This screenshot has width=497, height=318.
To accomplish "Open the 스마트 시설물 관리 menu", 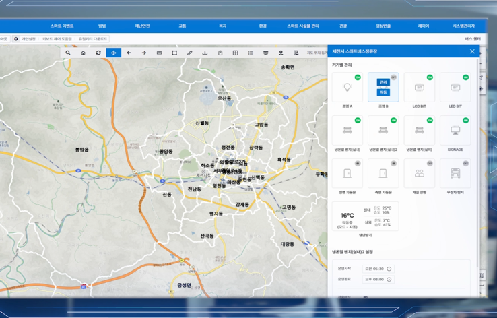I will tap(302, 26).
